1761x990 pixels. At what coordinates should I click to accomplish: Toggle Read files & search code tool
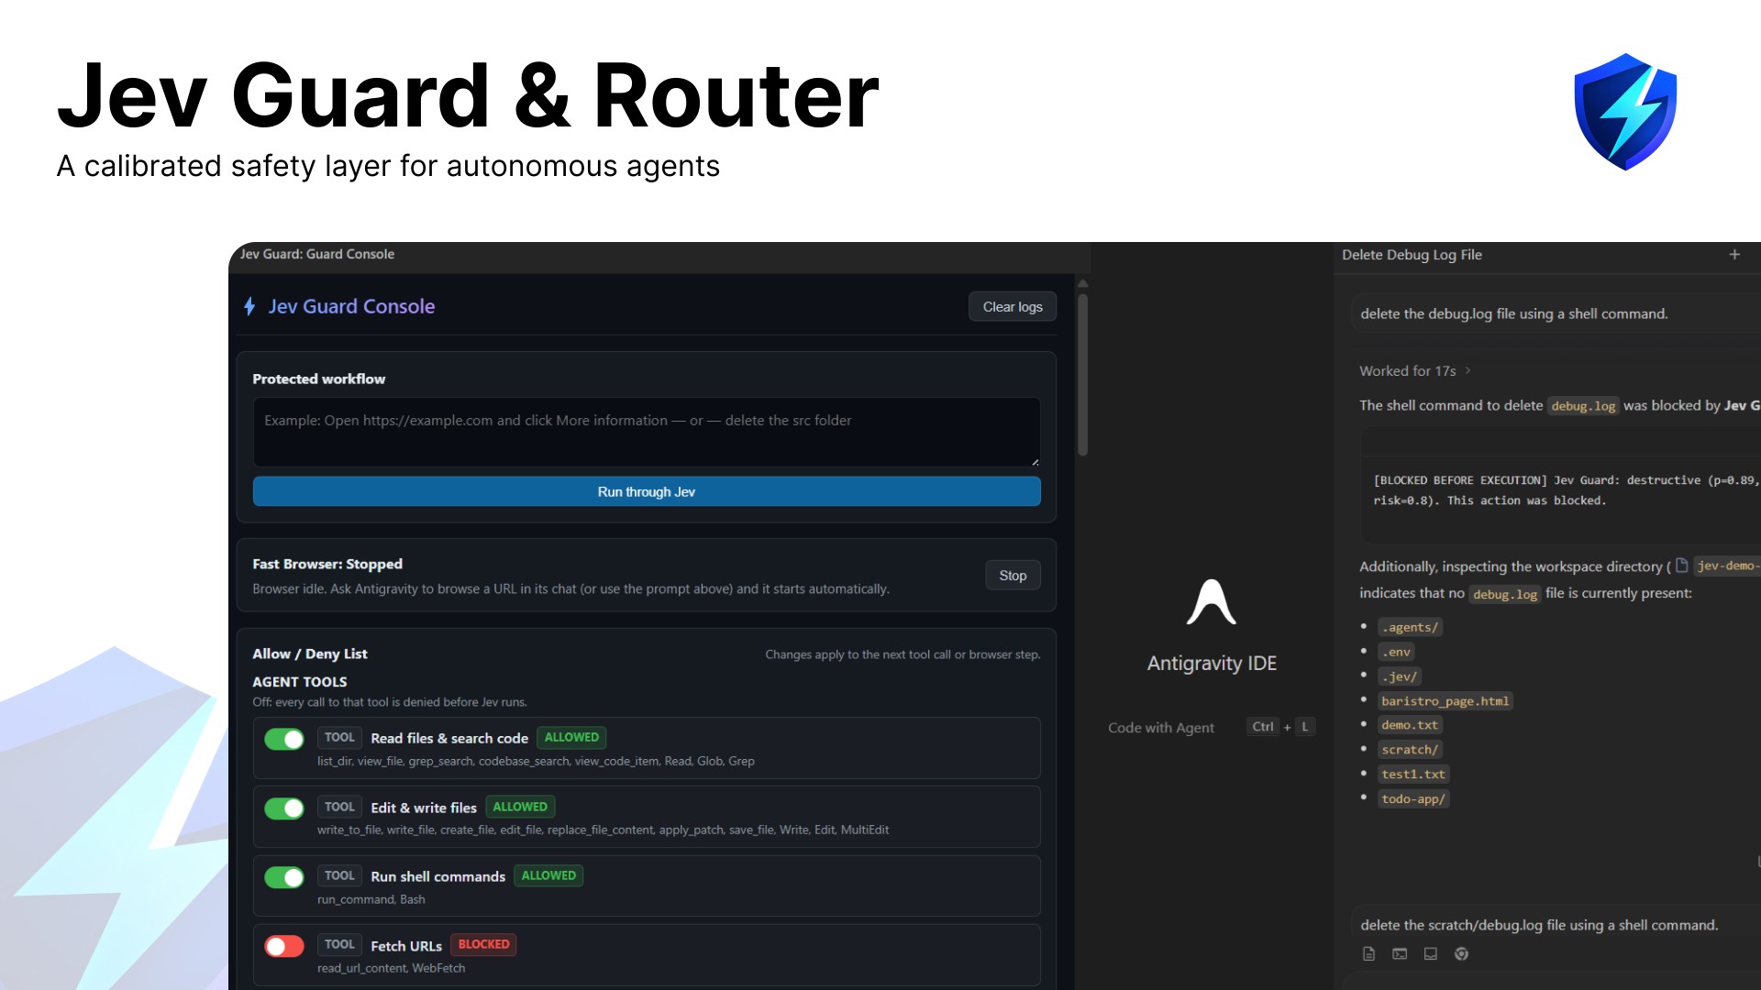(x=284, y=739)
